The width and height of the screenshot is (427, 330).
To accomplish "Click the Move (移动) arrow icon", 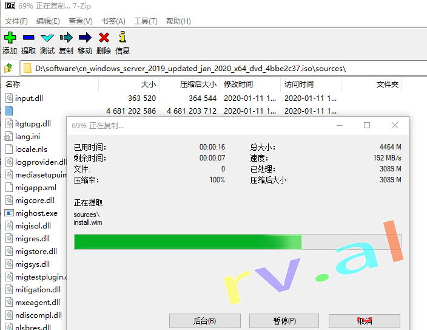I will coord(85,38).
